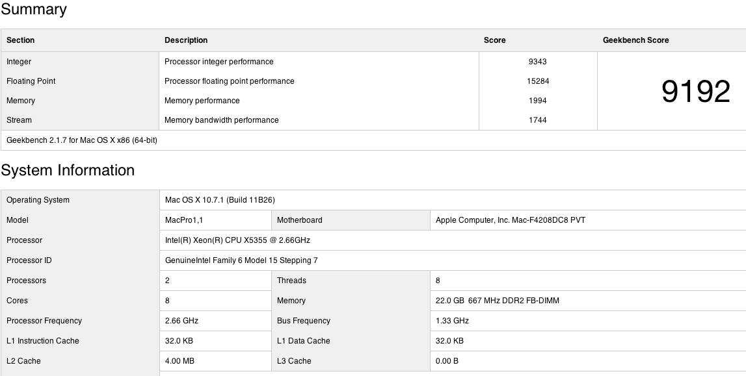
Task: Click the Geekbench Score column header
Action: click(635, 40)
